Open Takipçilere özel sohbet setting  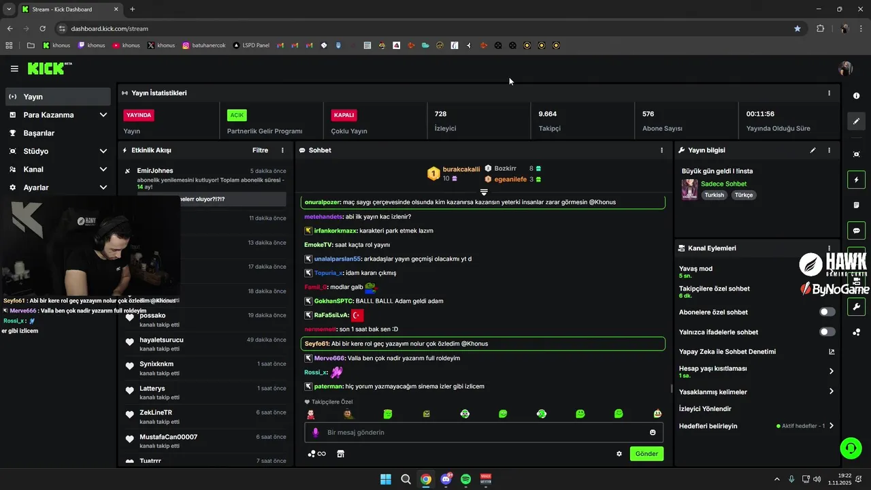coord(714,292)
